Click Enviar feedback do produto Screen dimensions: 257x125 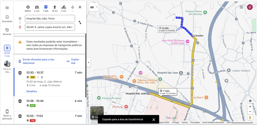[x=213, y=123]
